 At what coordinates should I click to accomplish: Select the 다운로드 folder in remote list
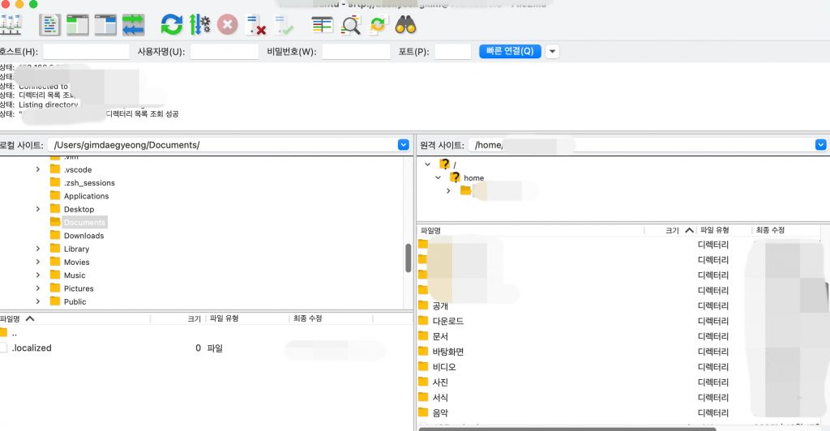click(x=447, y=321)
